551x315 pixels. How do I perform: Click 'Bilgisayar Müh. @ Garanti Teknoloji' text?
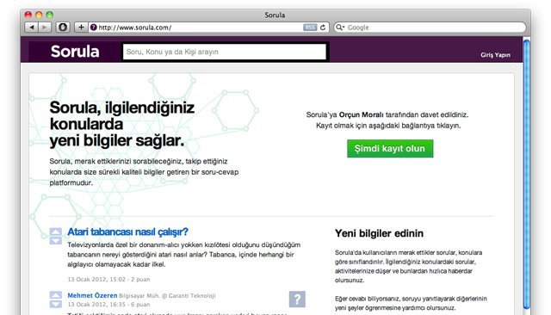pos(167,296)
